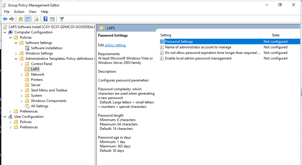The image size is (302, 165).
Task: Select All Settings tree item
Action: [x=40, y=106]
